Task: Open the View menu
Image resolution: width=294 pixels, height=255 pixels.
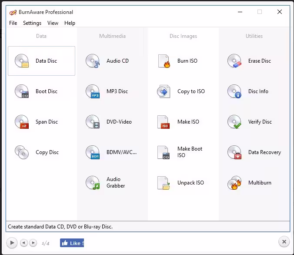Action: tap(53, 23)
